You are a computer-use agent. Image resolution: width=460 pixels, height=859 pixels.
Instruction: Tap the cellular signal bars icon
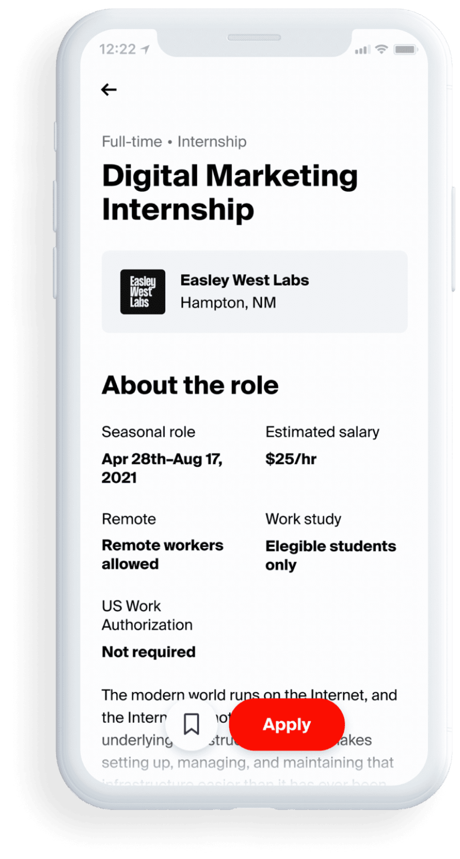click(x=362, y=50)
